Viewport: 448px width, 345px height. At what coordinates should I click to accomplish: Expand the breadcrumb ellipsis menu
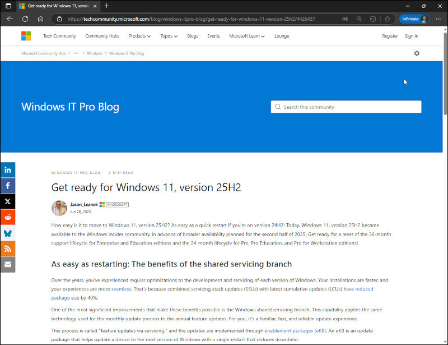pos(76,53)
